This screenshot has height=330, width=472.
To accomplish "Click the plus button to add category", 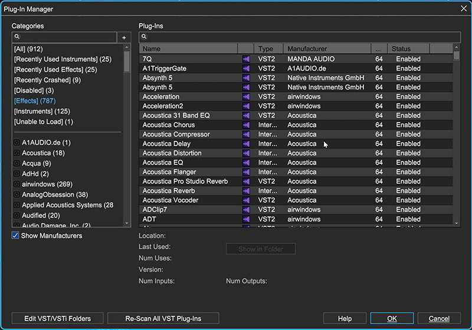I will (124, 37).
